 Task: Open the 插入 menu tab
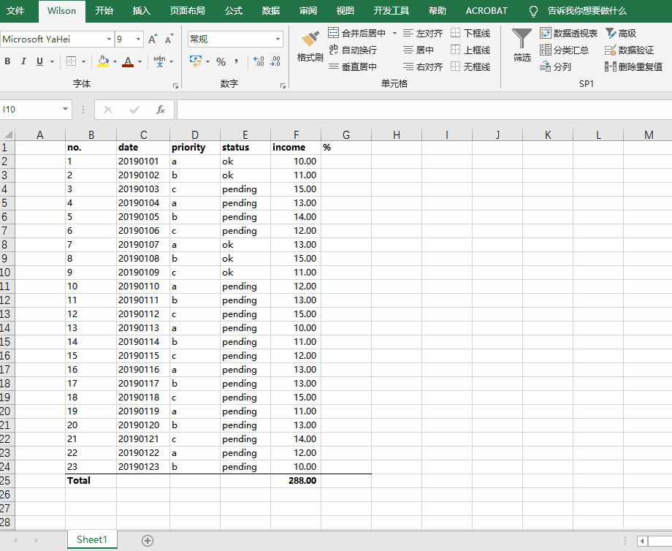tap(141, 11)
